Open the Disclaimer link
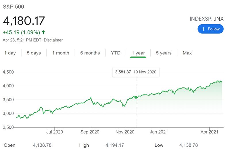Screen dimensions: 230x153 53,40
